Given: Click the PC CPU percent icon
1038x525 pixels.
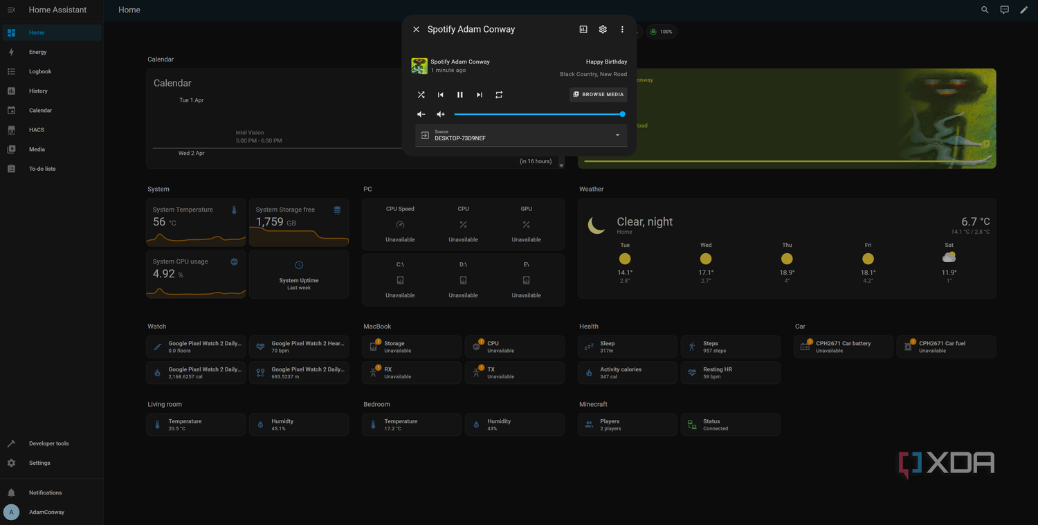Looking at the screenshot, I should coord(463,225).
